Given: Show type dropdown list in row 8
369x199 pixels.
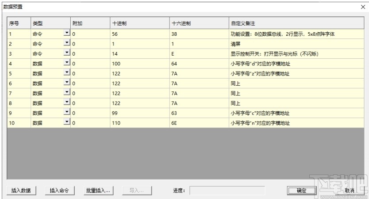Looking at the screenshot, I should [x=67, y=101].
